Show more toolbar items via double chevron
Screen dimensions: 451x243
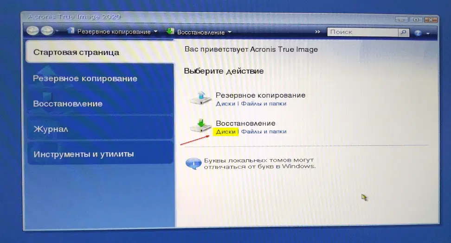[x=317, y=32]
